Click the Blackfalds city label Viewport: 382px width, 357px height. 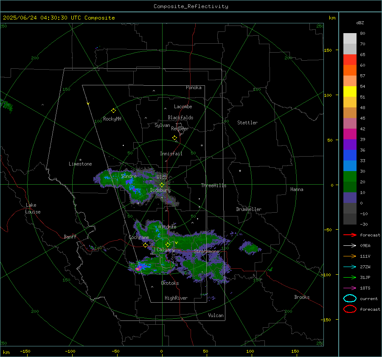(x=180, y=118)
